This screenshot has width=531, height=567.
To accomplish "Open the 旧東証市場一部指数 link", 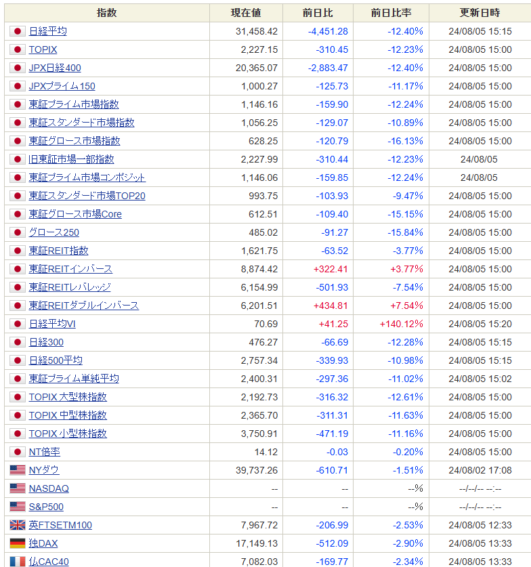I will tap(72, 159).
